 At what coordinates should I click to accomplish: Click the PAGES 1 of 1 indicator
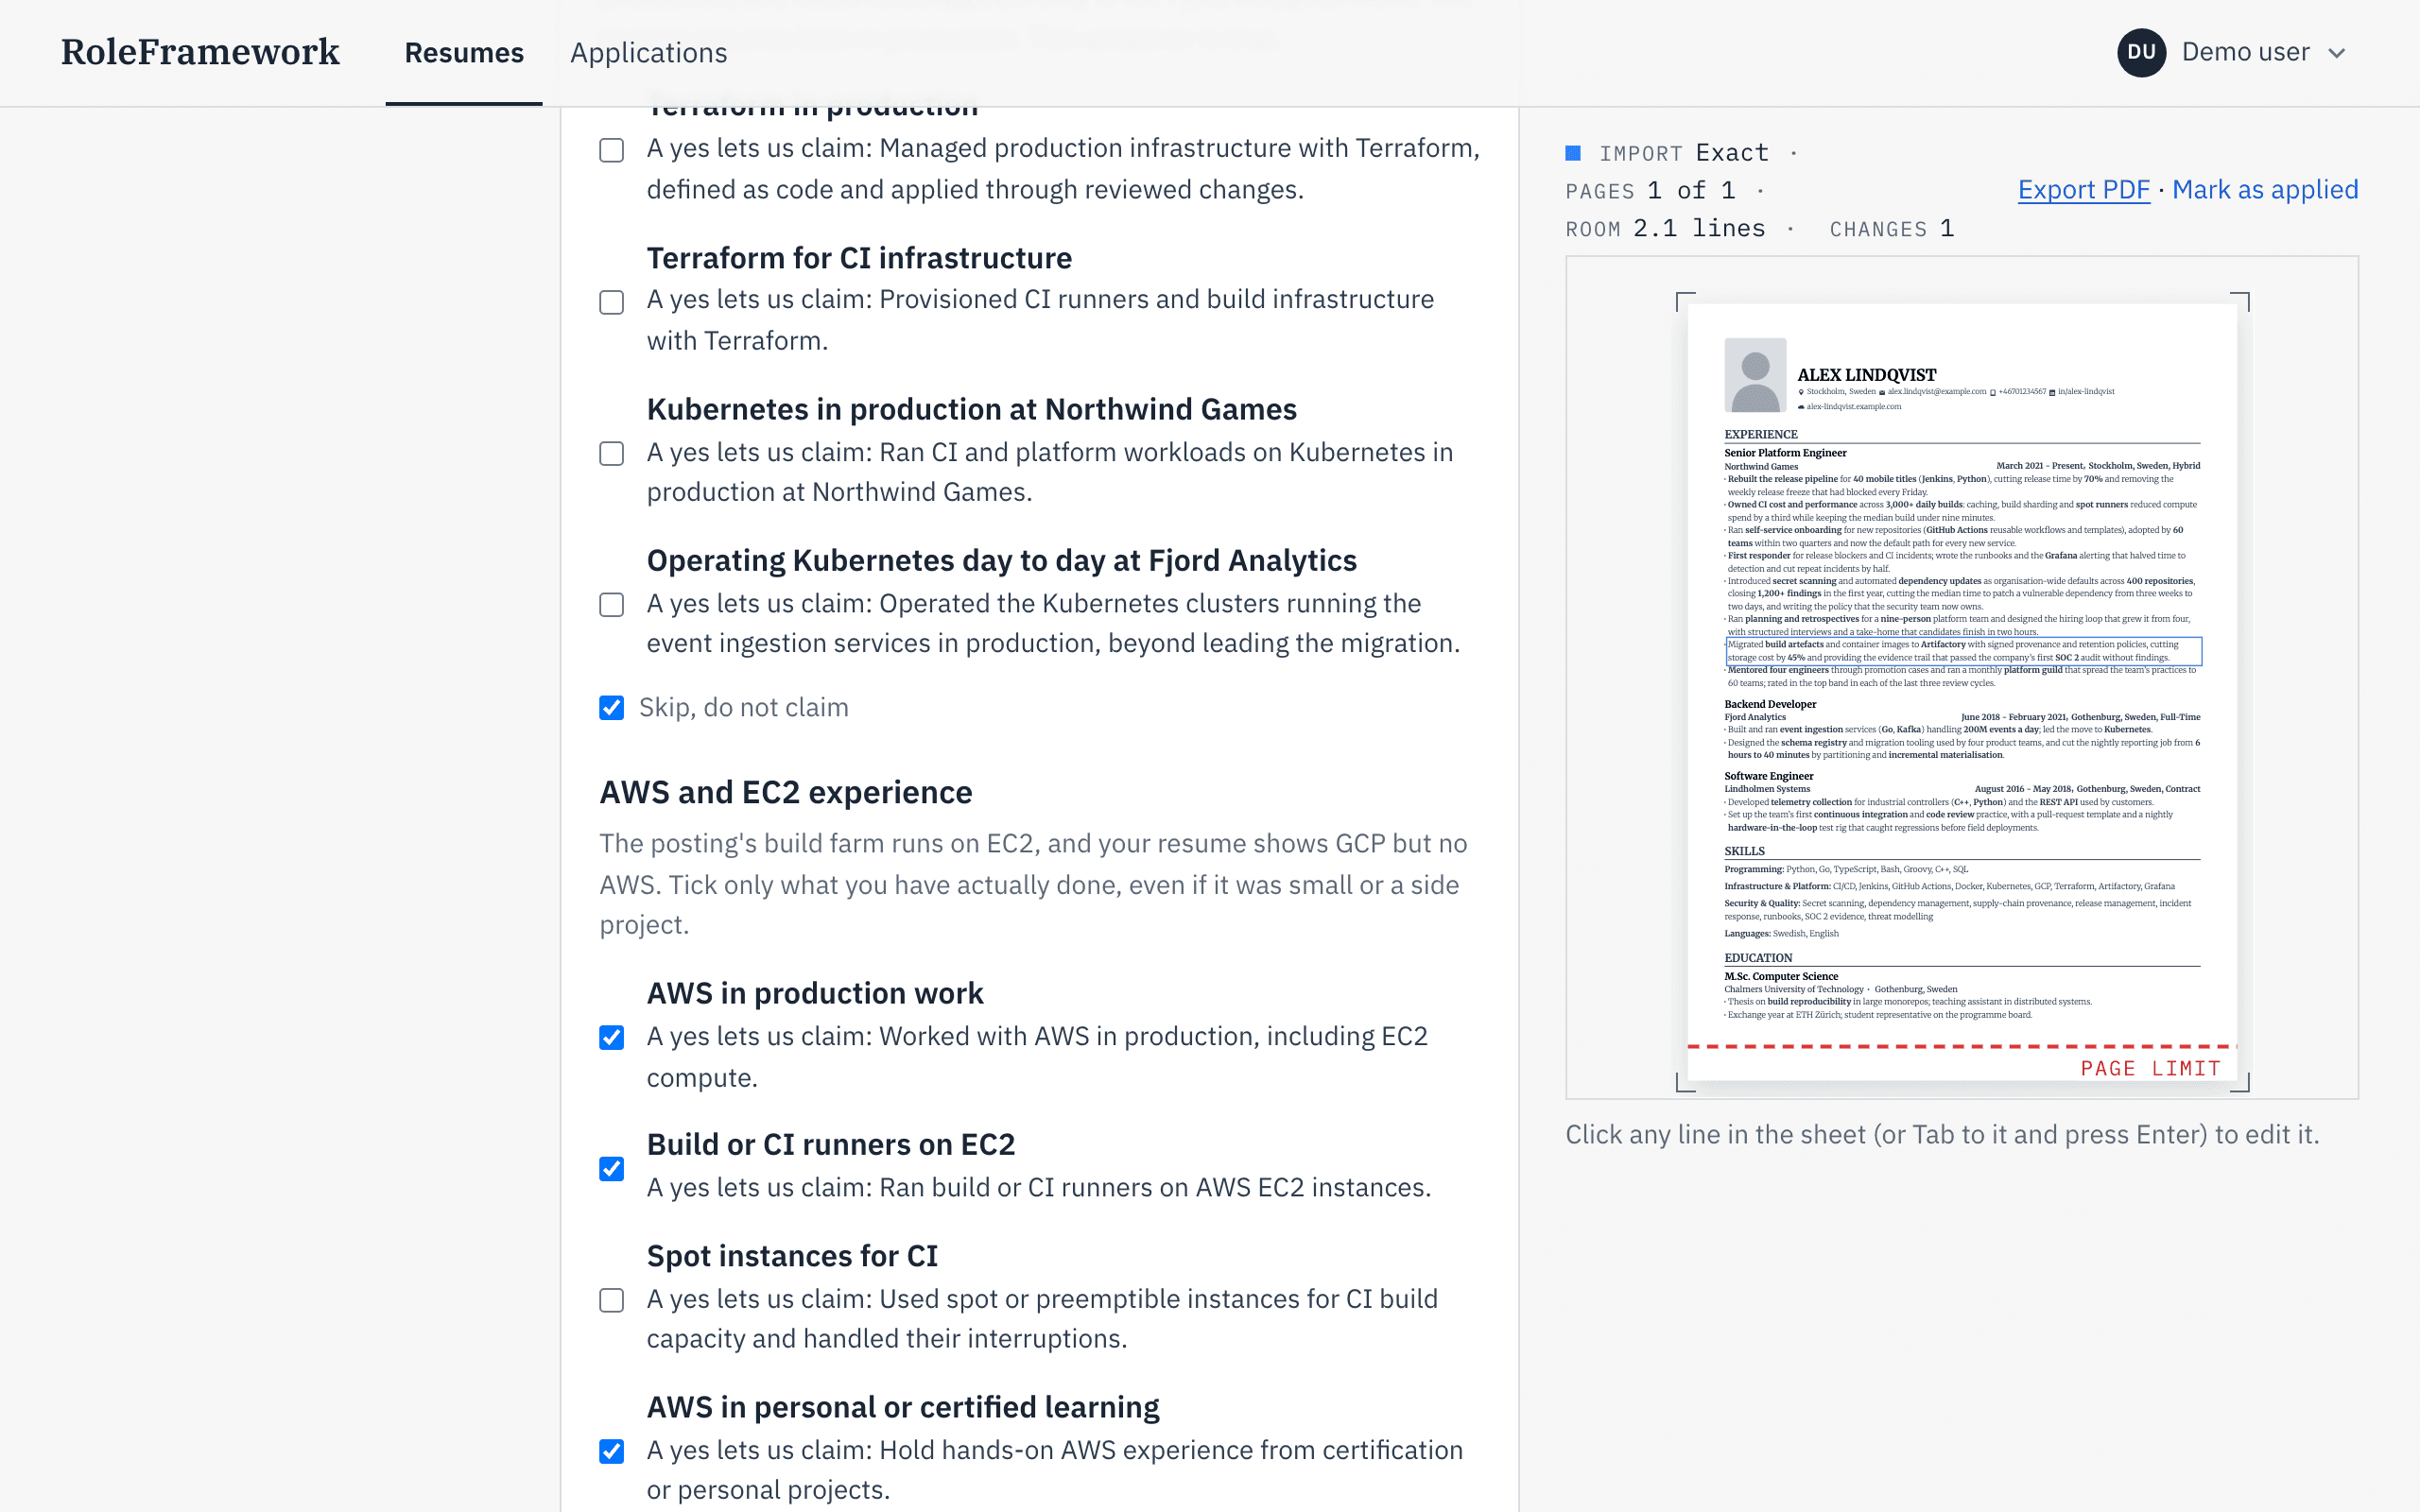tap(1650, 190)
